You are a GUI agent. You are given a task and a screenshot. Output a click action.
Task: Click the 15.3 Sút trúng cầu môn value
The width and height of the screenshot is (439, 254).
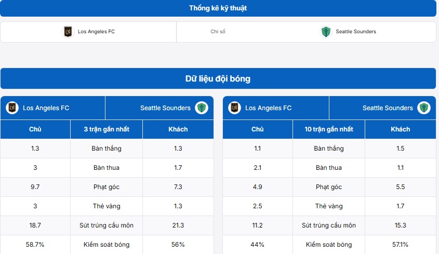point(401,225)
